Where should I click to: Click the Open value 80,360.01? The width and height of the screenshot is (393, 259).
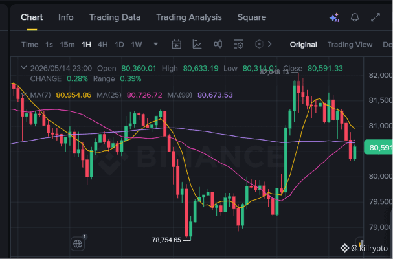coord(139,68)
